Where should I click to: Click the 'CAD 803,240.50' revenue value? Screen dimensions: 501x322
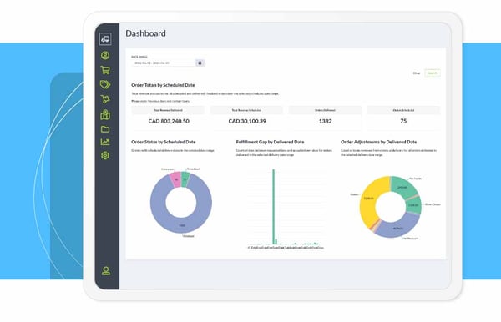click(169, 121)
